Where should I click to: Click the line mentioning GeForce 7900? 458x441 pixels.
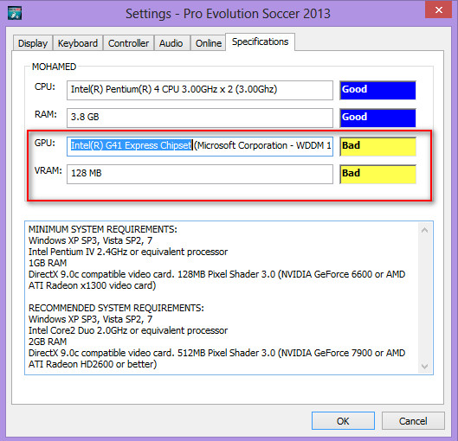click(216, 353)
